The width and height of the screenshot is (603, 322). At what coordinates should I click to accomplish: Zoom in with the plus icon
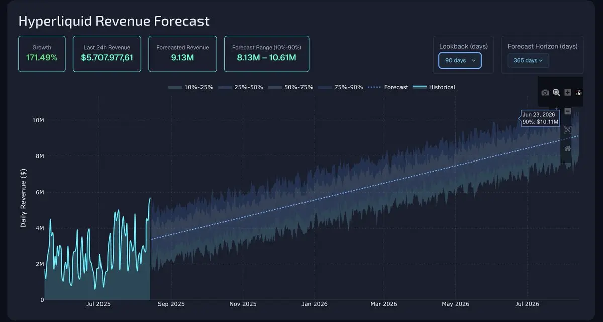[568, 92]
